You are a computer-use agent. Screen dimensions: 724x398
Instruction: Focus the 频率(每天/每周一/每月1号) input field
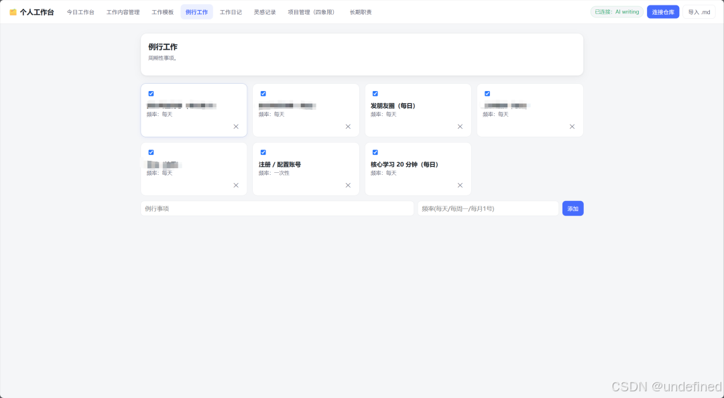[x=488, y=208]
